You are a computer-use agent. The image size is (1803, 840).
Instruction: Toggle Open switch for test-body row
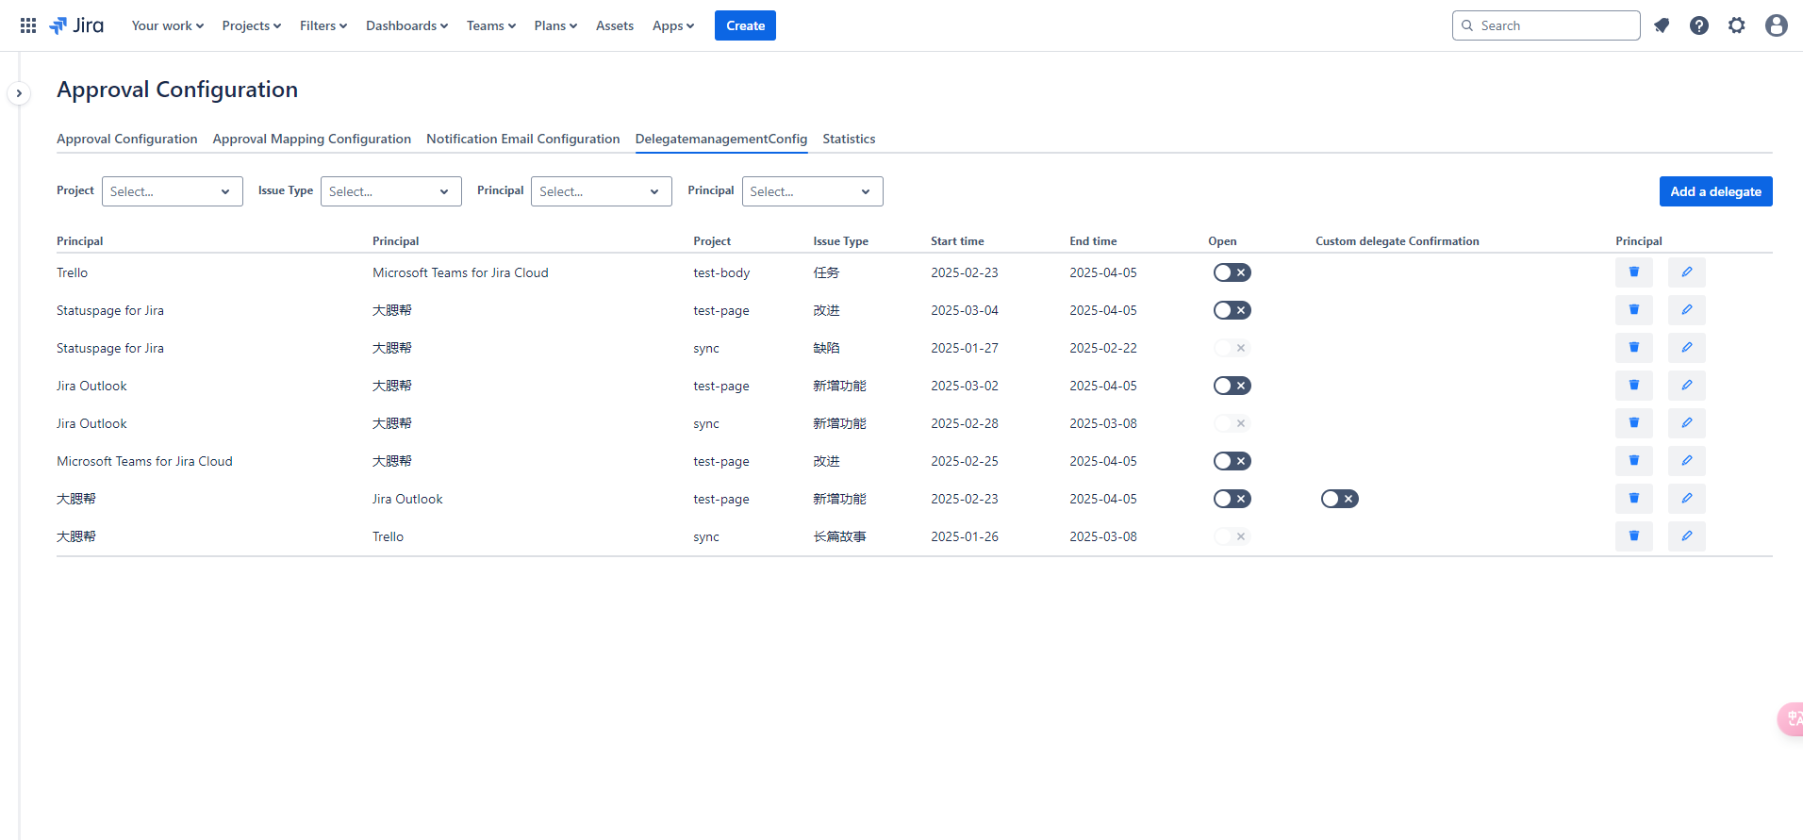point(1232,272)
